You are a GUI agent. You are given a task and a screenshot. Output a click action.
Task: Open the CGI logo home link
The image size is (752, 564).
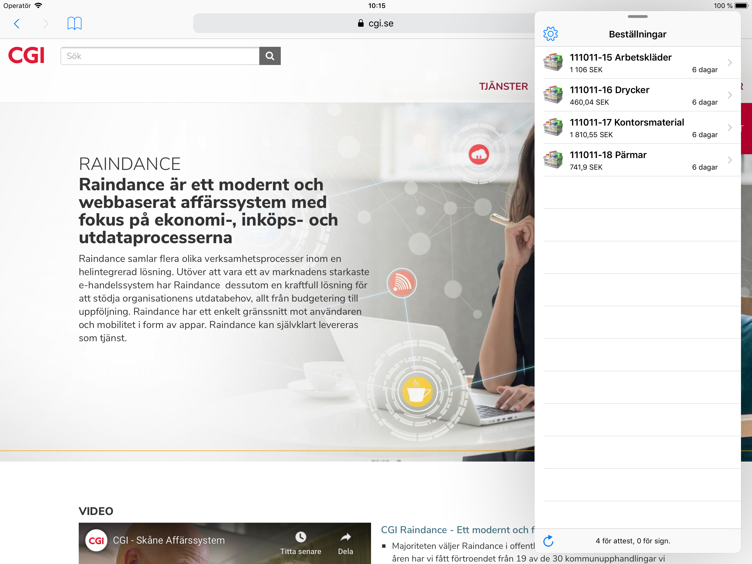click(x=26, y=55)
